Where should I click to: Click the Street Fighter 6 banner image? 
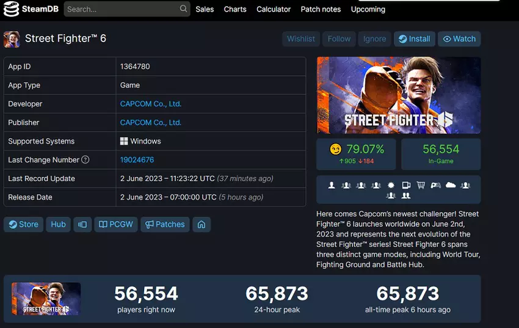pos(399,95)
